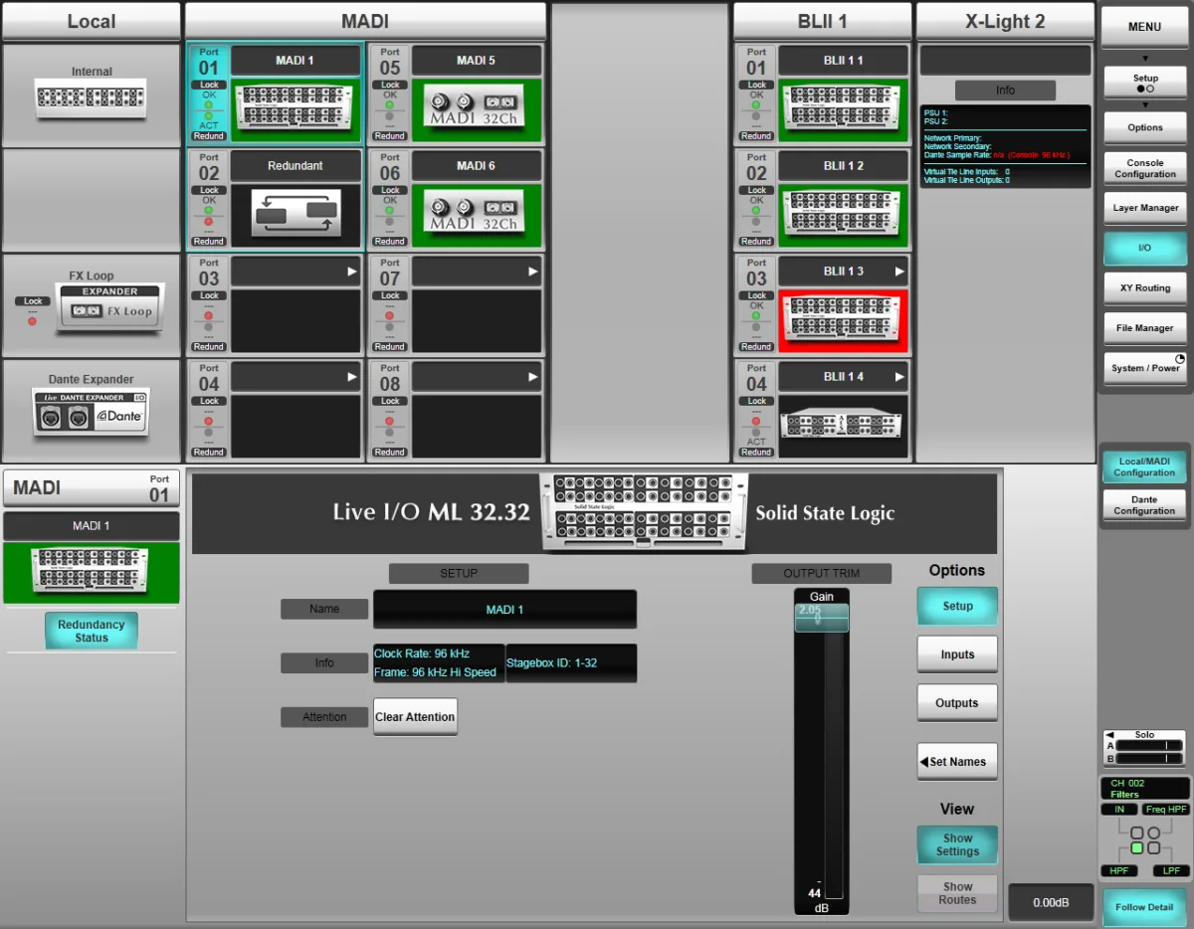The height and width of the screenshot is (929, 1194).
Task: Select the BLII 1 4 rack device image
Action: 843,426
